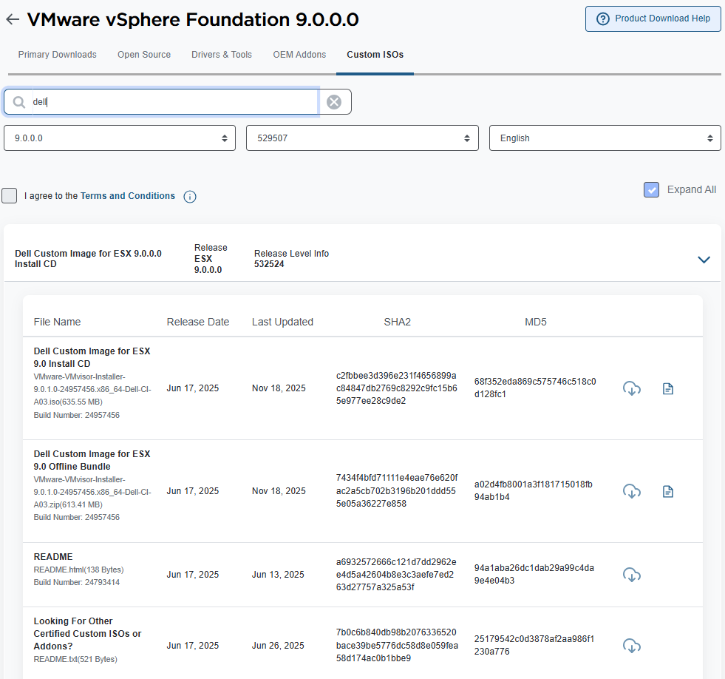725x679 pixels.
Task: Clear the search field with the X icon
Action: click(x=334, y=102)
